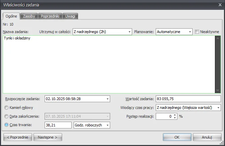Open the Godz. roboczych unit dropdown
This screenshot has width=225, height=146.
click(108, 125)
